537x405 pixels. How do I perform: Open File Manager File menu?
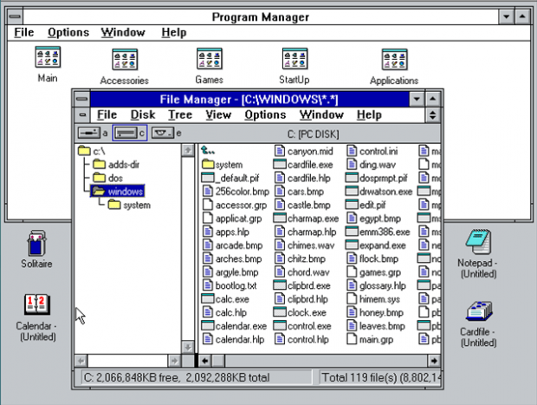(x=107, y=114)
